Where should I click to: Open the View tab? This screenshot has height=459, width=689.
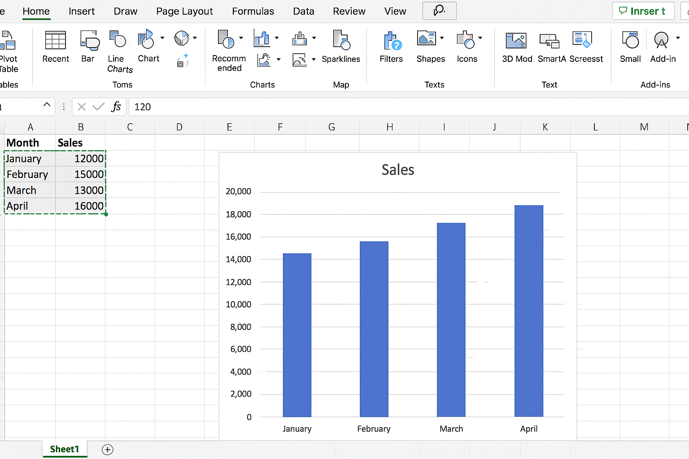[395, 11]
